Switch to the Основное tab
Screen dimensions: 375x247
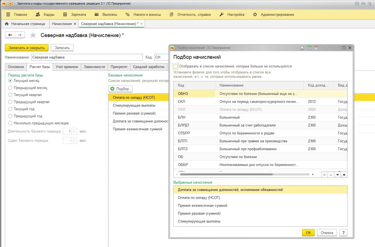(16, 67)
